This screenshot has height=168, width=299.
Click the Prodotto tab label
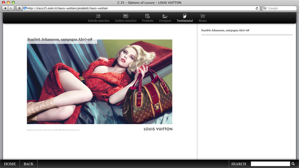(148, 21)
